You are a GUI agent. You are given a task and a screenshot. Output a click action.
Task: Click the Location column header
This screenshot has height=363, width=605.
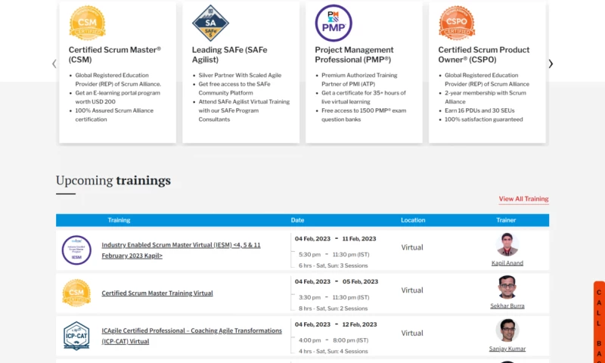tap(413, 220)
